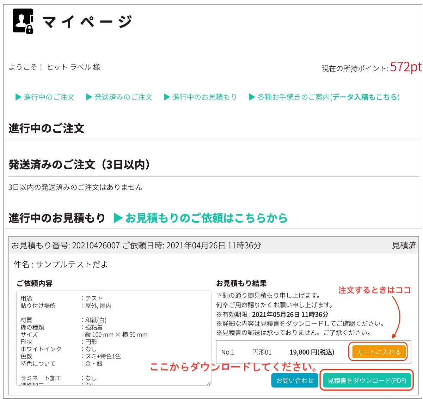The image size is (423, 399).
Task: Click the お問い合わせ inquiry button
Action: pos(295,380)
